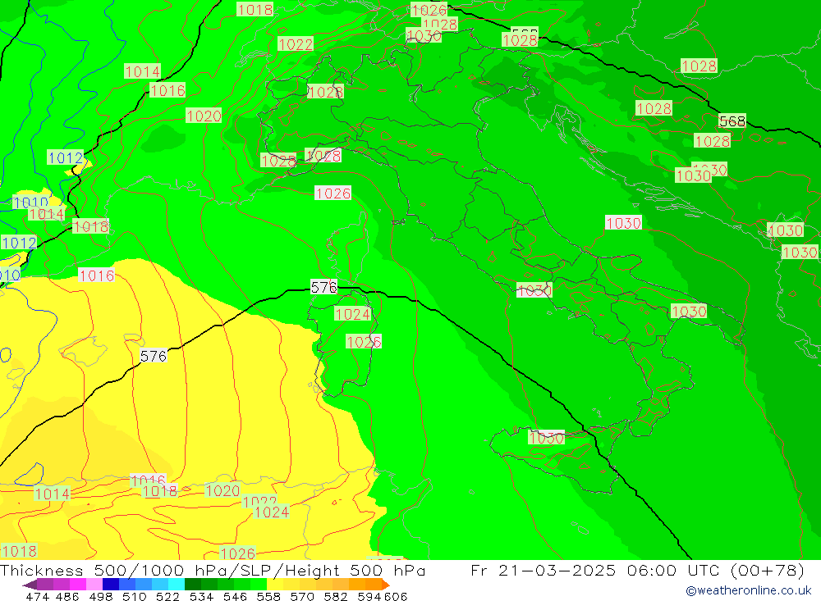Click the legend value 606

point(396,596)
